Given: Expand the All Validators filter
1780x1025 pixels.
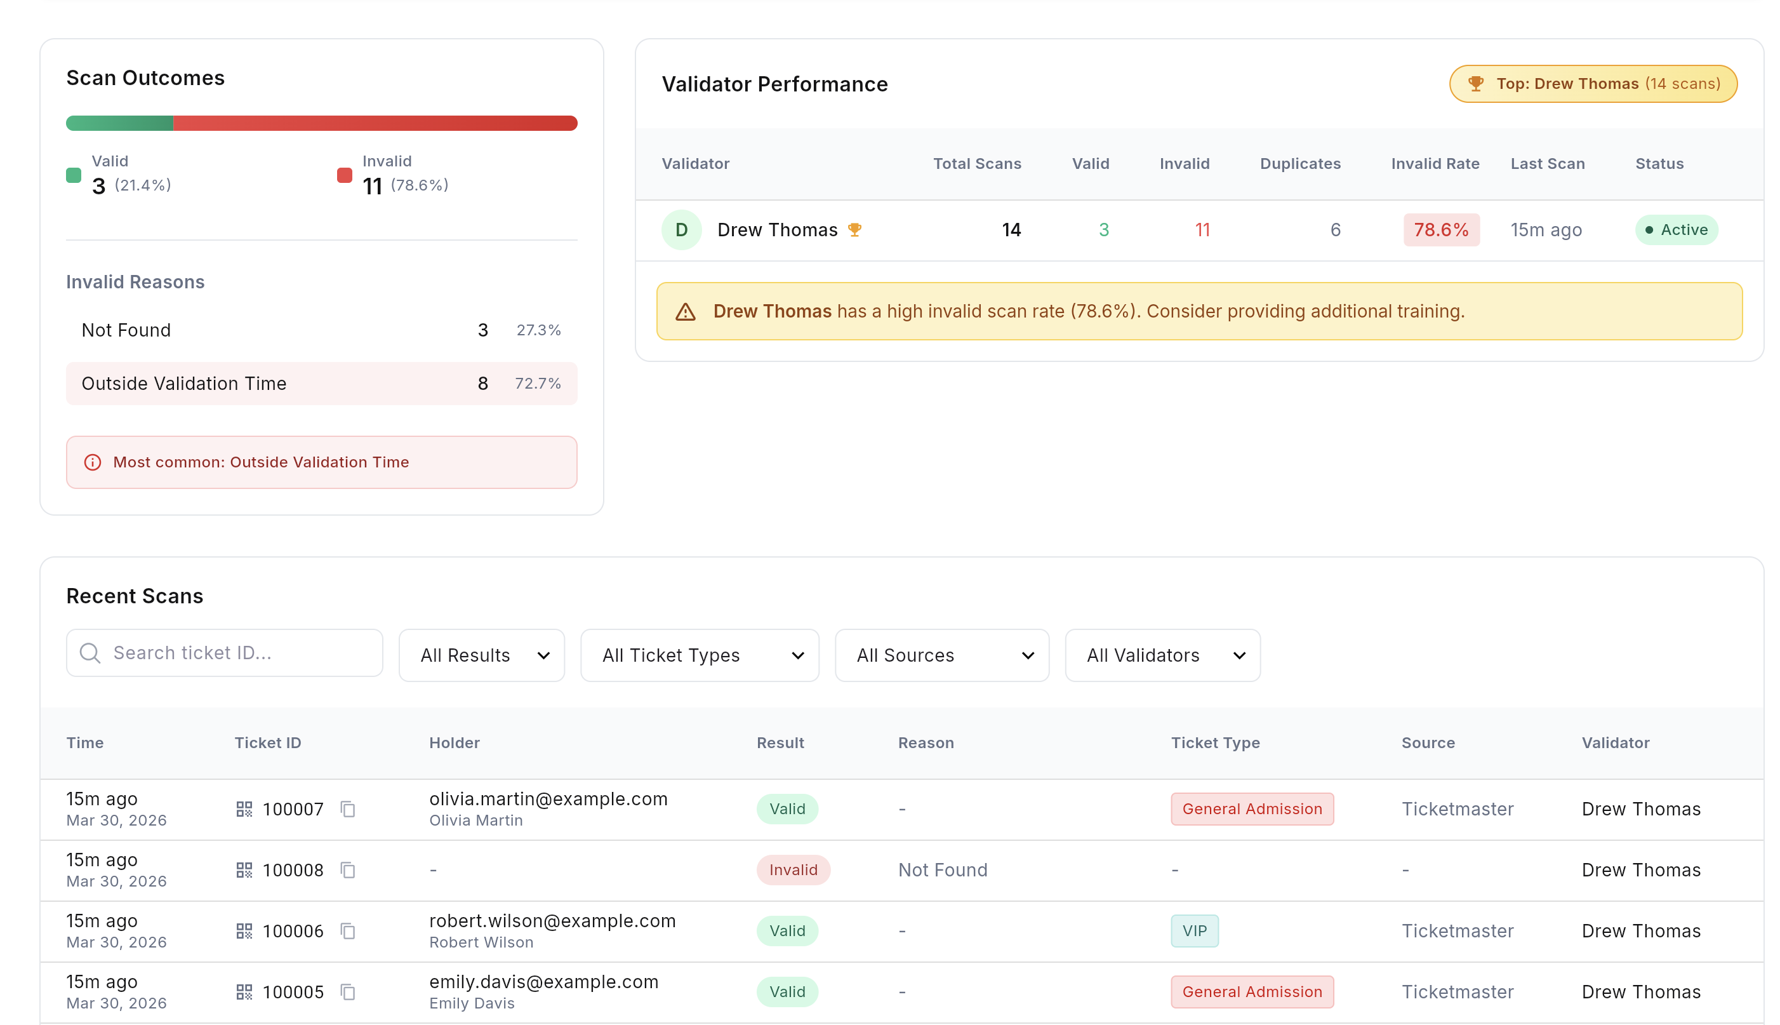Looking at the screenshot, I should point(1162,655).
